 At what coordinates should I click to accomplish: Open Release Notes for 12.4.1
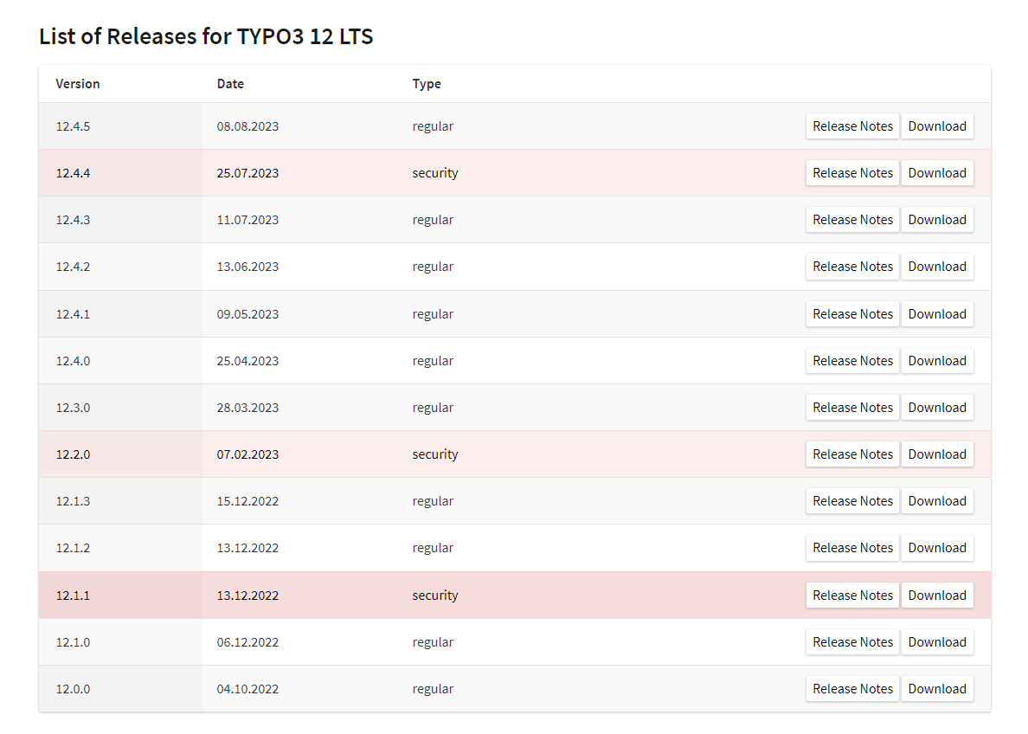(x=852, y=314)
